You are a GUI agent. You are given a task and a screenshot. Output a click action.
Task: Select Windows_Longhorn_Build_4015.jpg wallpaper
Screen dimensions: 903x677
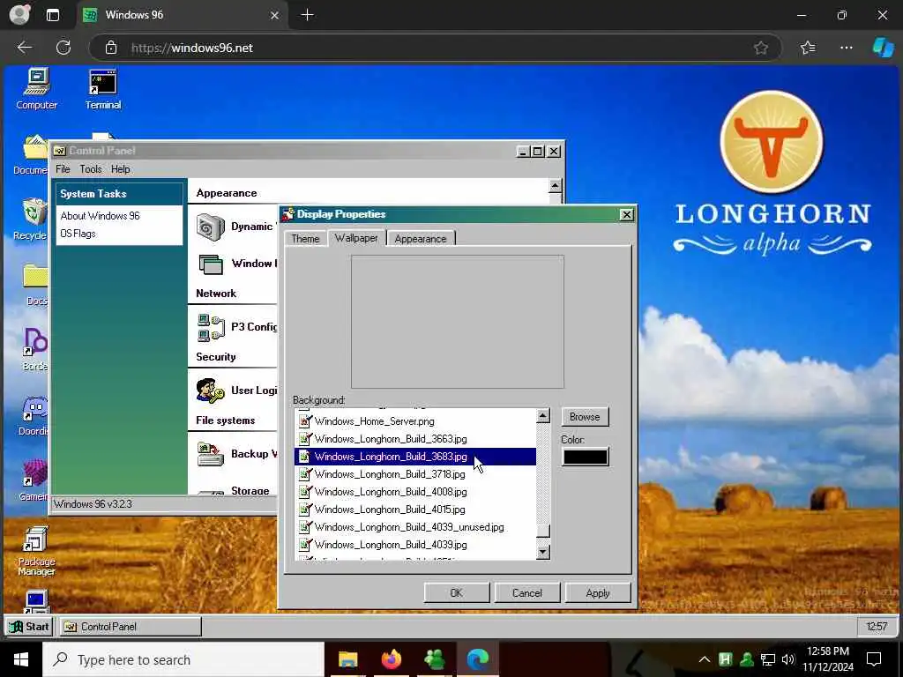pyautogui.click(x=416, y=510)
